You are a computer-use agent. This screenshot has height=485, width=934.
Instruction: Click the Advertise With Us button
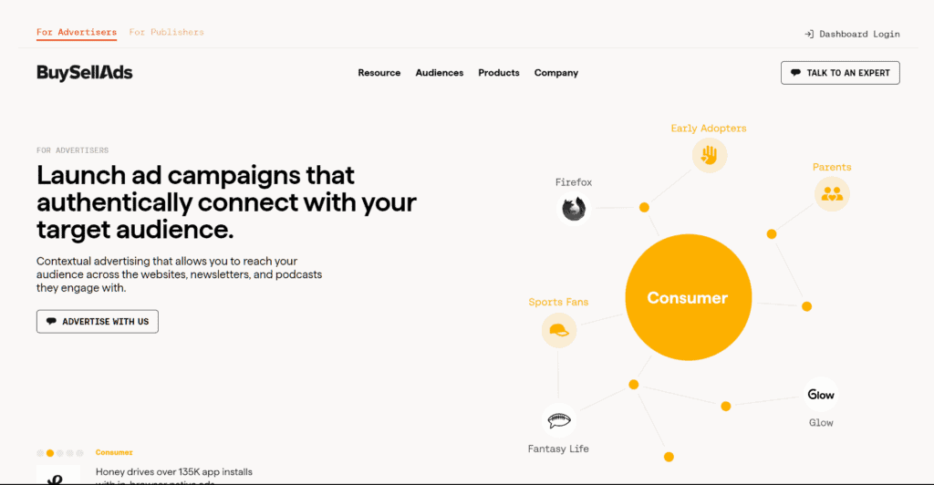[x=97, y=321]
